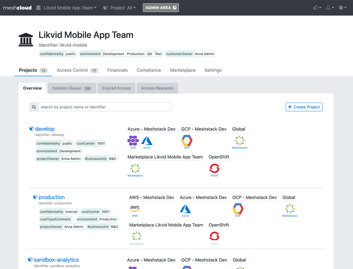Select the Azure icon in the develop project
This screenshot has width=353, height=269.
(x=147, y=141)
